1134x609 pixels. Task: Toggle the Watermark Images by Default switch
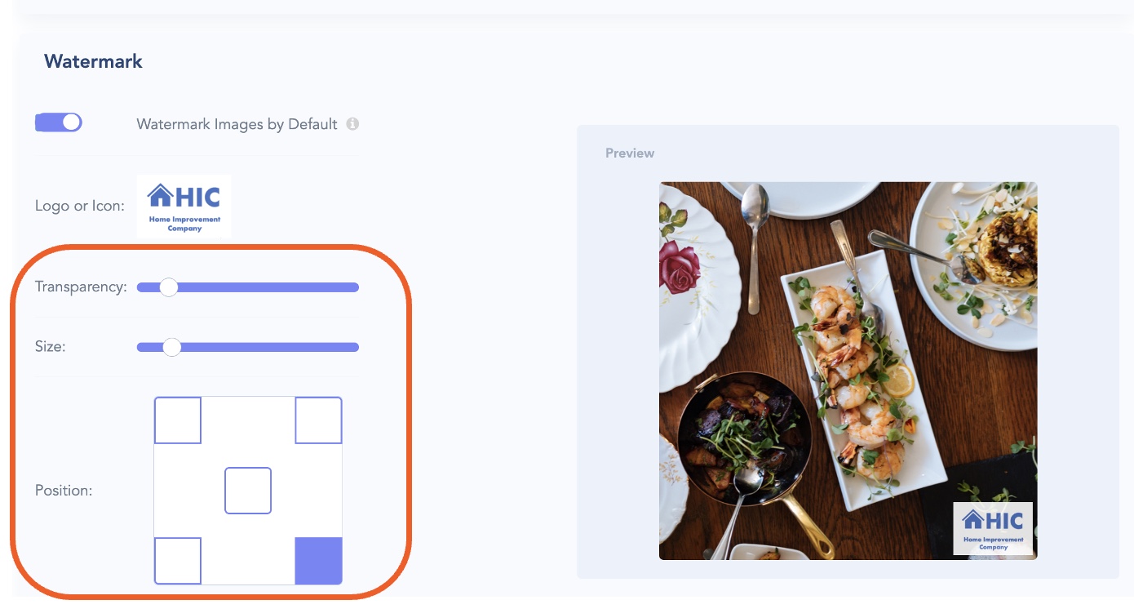[x=59, y=122]
